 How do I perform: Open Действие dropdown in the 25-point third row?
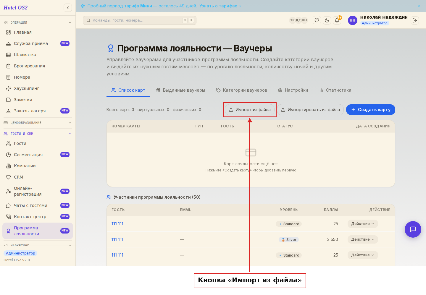[x=363, y=255]
